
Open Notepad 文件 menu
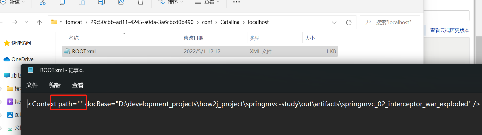pos(32,85)
